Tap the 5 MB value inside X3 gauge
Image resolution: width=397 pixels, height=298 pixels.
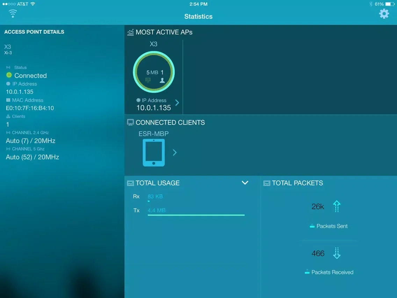(152, 72)
